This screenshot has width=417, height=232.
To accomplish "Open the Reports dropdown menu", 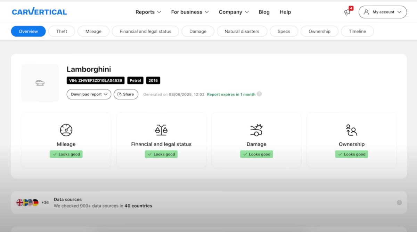I will (x=148, y=12).
